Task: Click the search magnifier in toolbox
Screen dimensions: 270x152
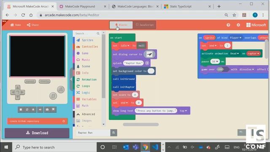Action: click(x=98, y=33)
